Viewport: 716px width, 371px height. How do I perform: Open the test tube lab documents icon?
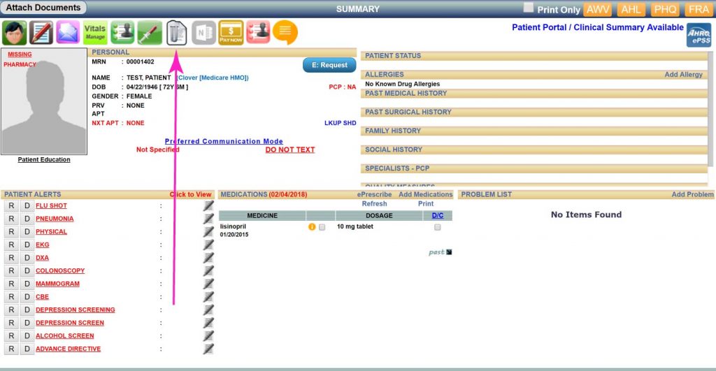[x=177, y=33]
